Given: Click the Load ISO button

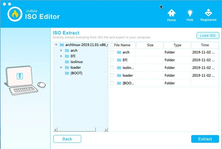Looking at the screenshot, I should [x=208, y=35].
